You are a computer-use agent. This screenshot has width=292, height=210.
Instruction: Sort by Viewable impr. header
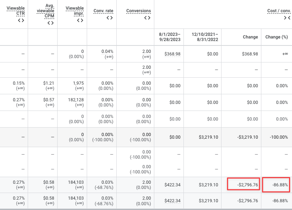(x=75, y=11)
